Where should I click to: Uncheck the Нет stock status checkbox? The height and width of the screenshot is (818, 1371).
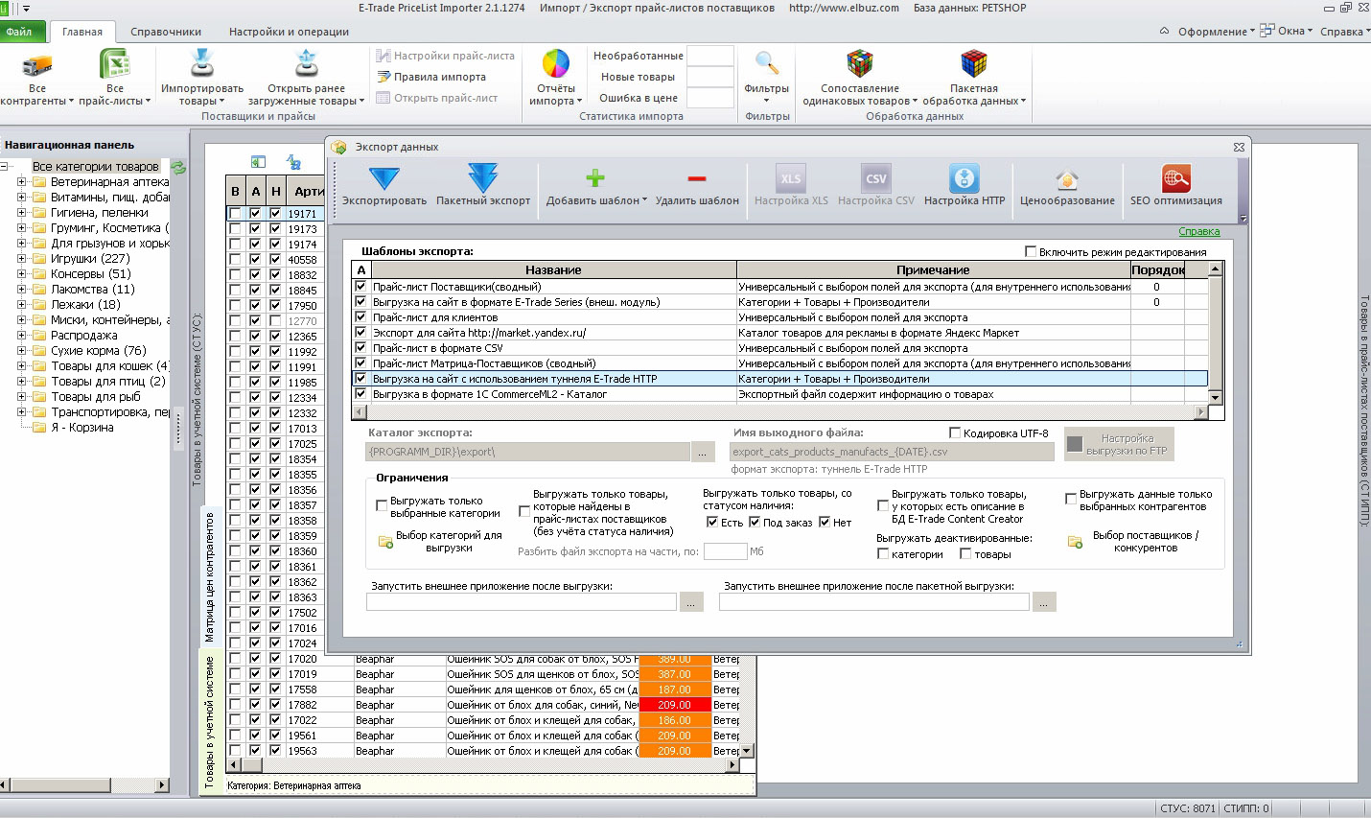point(825,523)
